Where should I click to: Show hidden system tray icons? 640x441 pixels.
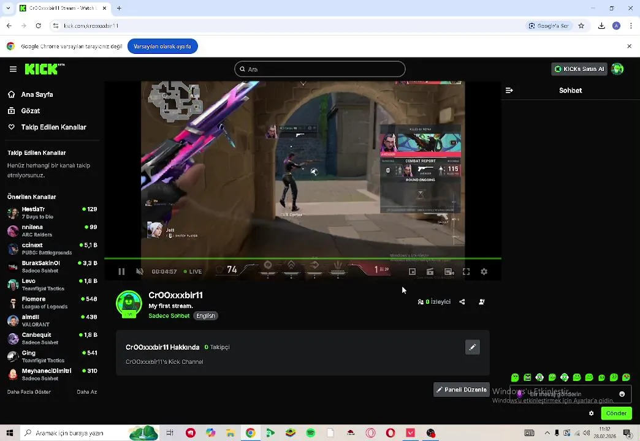[x=547, y=433]
